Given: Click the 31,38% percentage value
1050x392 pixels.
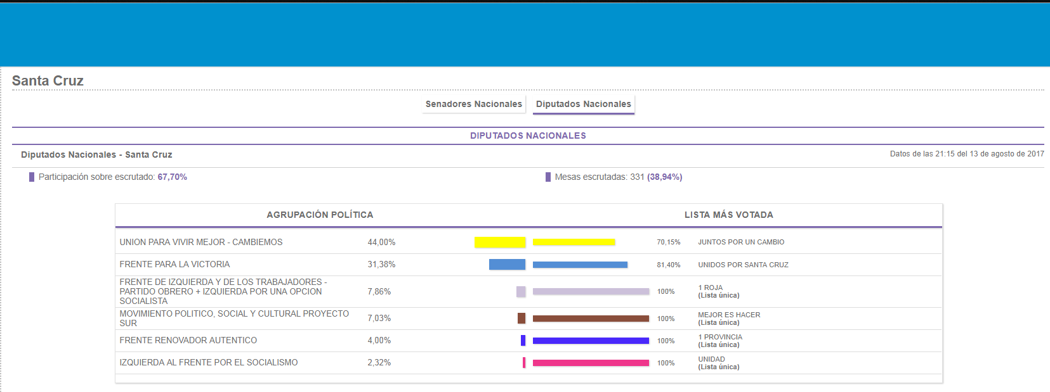Looking at the screenshot, I should [381, 264].
